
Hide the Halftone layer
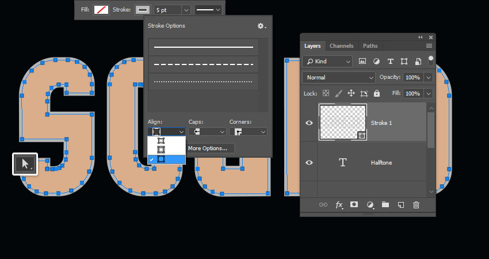pyautogui.click(x=309, y=162)
